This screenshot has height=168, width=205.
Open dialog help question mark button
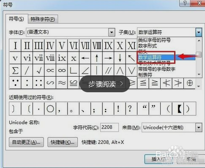tap(185, 3)
